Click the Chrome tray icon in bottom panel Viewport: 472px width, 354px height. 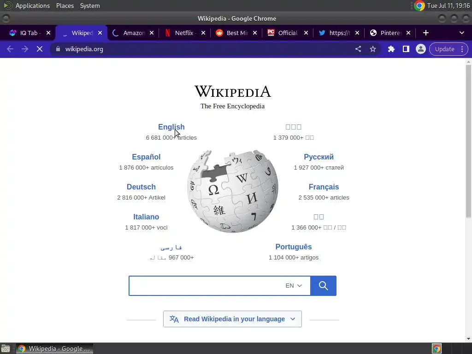tap(437, 348)
